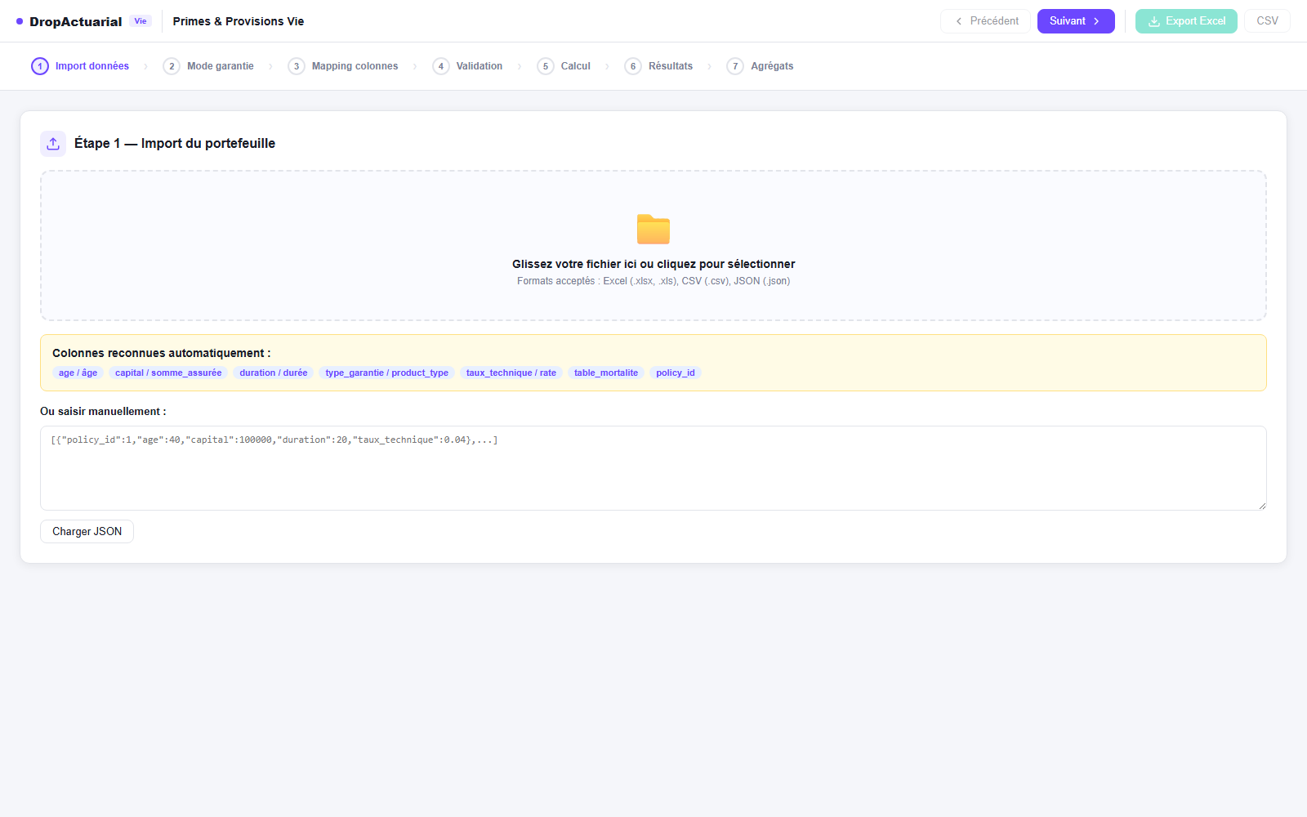Click the Charger JSON button
Image resolution: width=1307 pixels, height=817 pixels.
[87, 532]
